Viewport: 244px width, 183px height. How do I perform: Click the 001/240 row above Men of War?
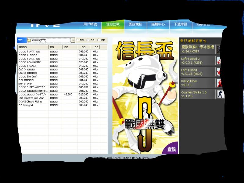click(x=63, y=80)
